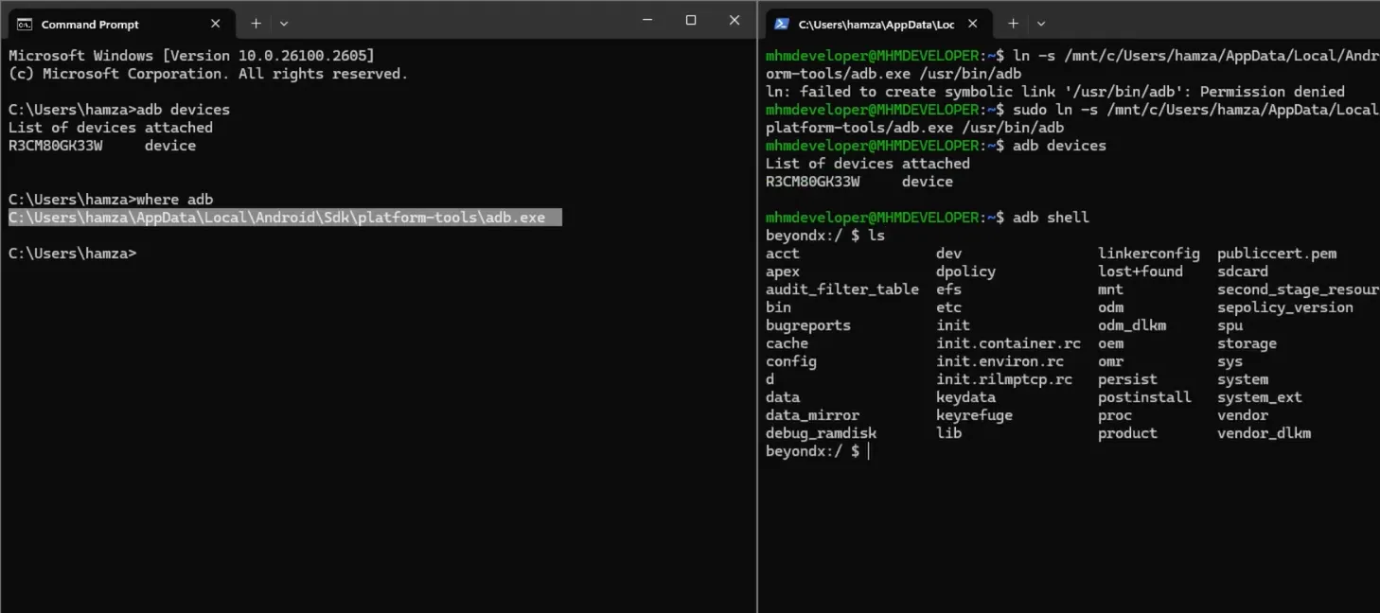Image resolution: width=1380 pixels, height=613 pixels.
Task: Click 'apex' directory entry
Action: (783, 271)
